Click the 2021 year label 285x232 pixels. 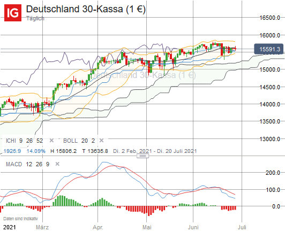click(x=10, y=227)
